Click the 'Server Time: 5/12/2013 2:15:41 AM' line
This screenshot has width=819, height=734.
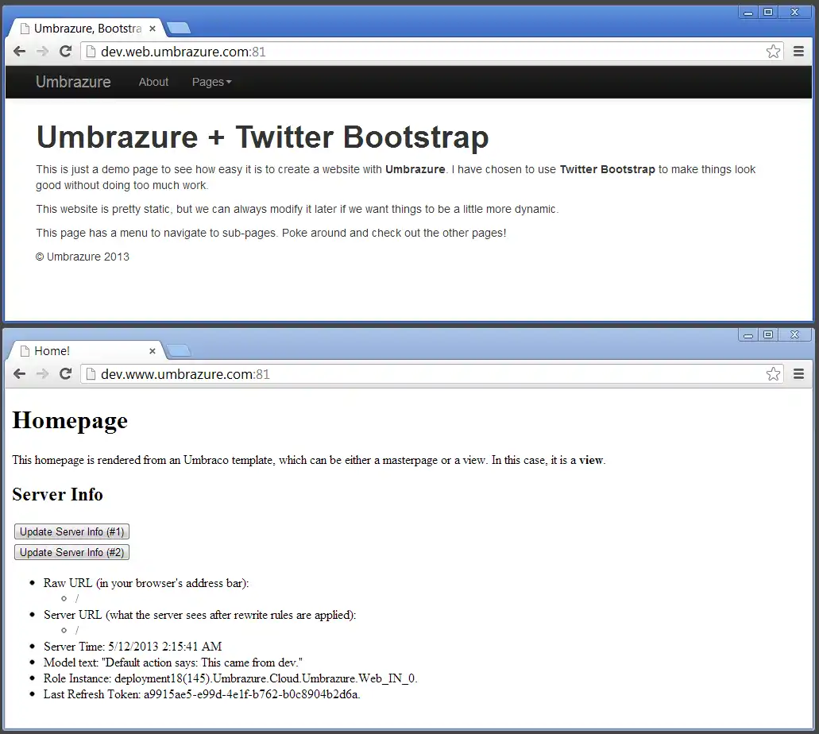(x=133, y=647)
